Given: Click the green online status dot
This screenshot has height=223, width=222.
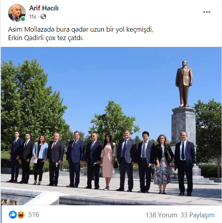Looking at the screenshot, I should [x=23, y=19].
